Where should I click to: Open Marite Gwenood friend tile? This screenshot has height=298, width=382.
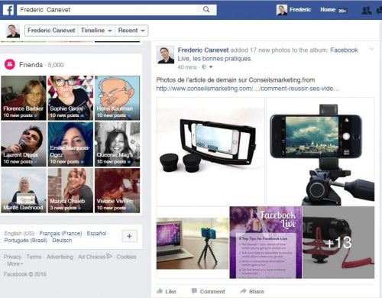[24, 190]
